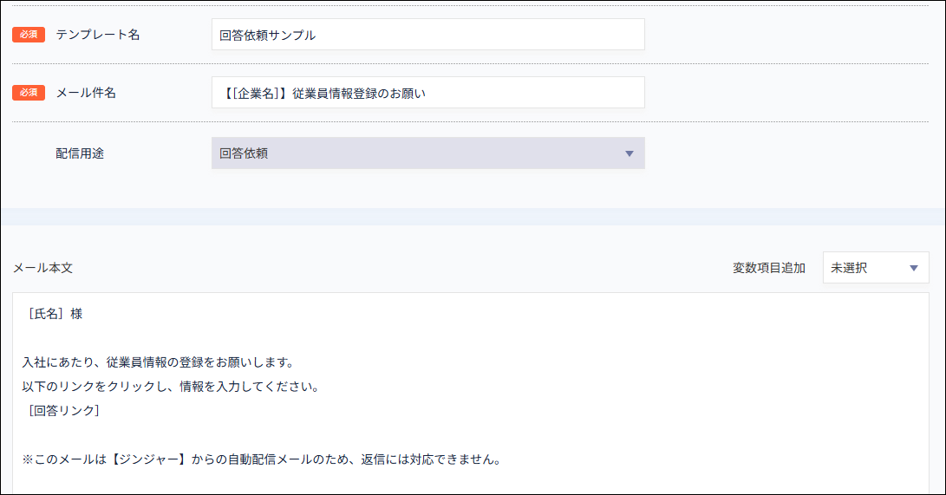946x495 pixels.
Task: Click the メール件名 input field
Action: [427, 93]
